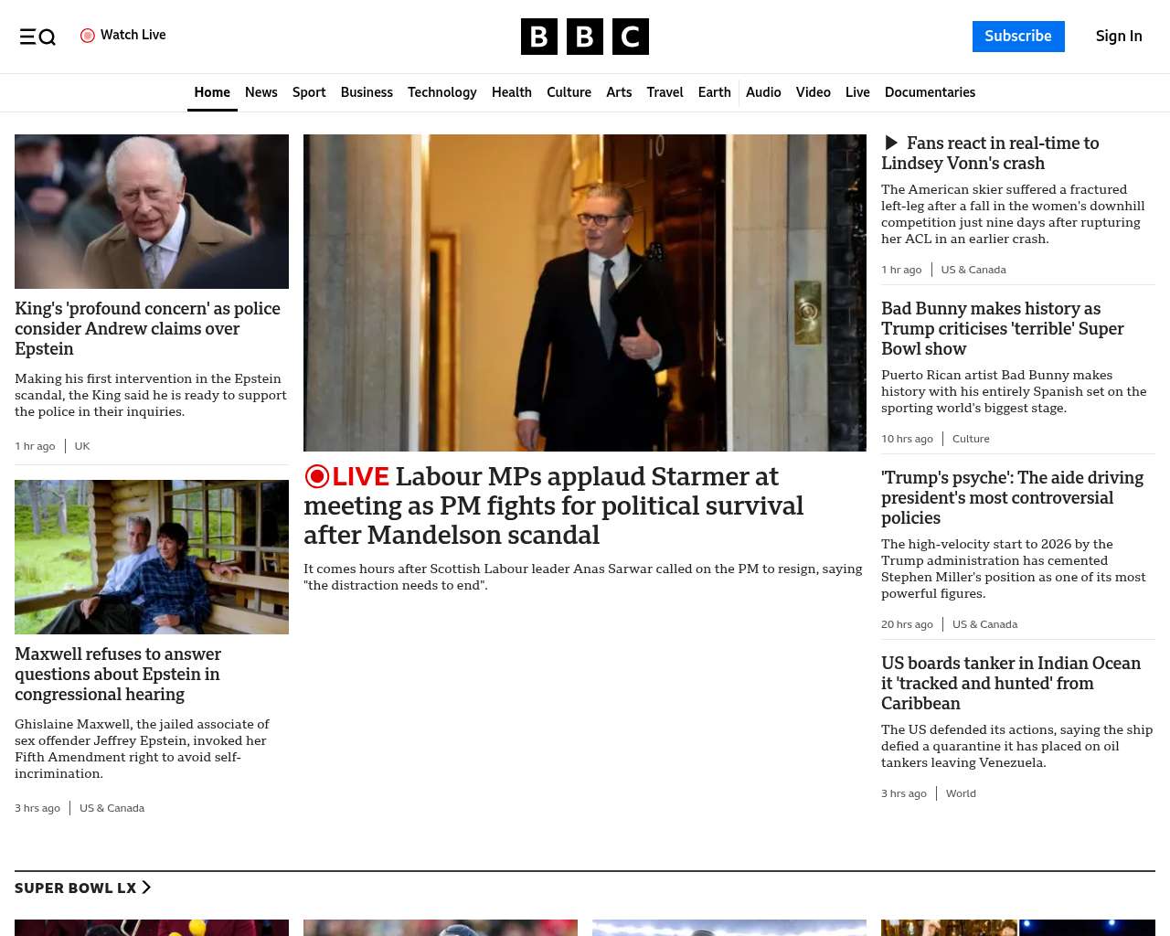
Task: Click the red LIVE indicator on Starmer headline
Action: pyautogui.click(x=347, y=476)
